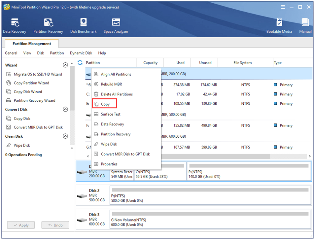315x240 pixels.
Task: Open the Manual
Action: (x=305, y=26)
